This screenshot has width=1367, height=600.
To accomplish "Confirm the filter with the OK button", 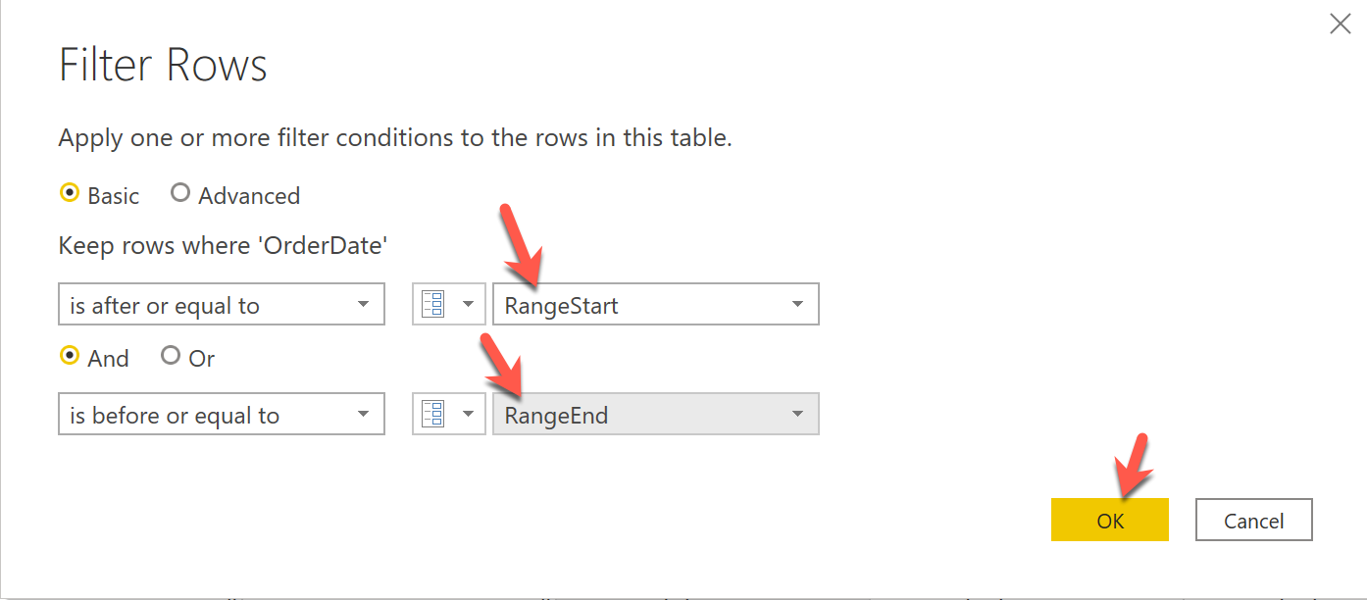I will coord(1109,521).
